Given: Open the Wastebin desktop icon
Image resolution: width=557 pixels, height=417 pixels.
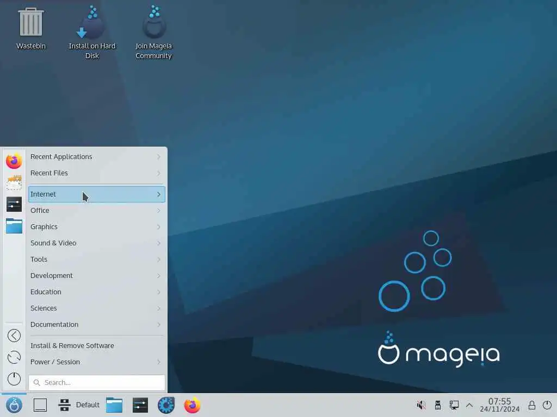Looking at the screenshot, I should coord(31,29).
